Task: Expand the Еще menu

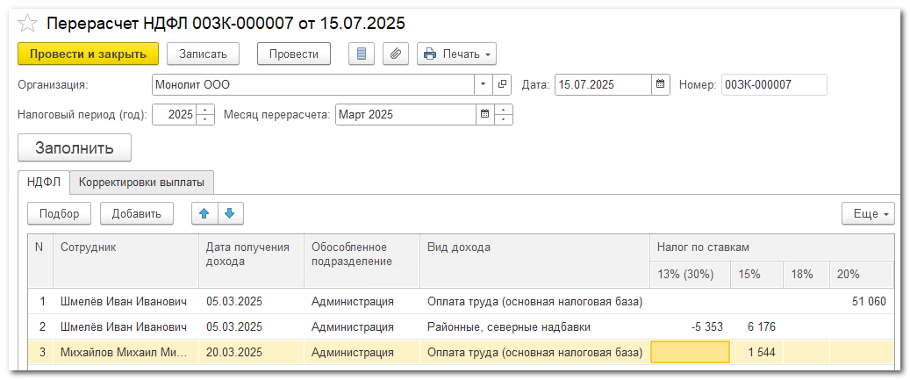Action: (867, 213)
